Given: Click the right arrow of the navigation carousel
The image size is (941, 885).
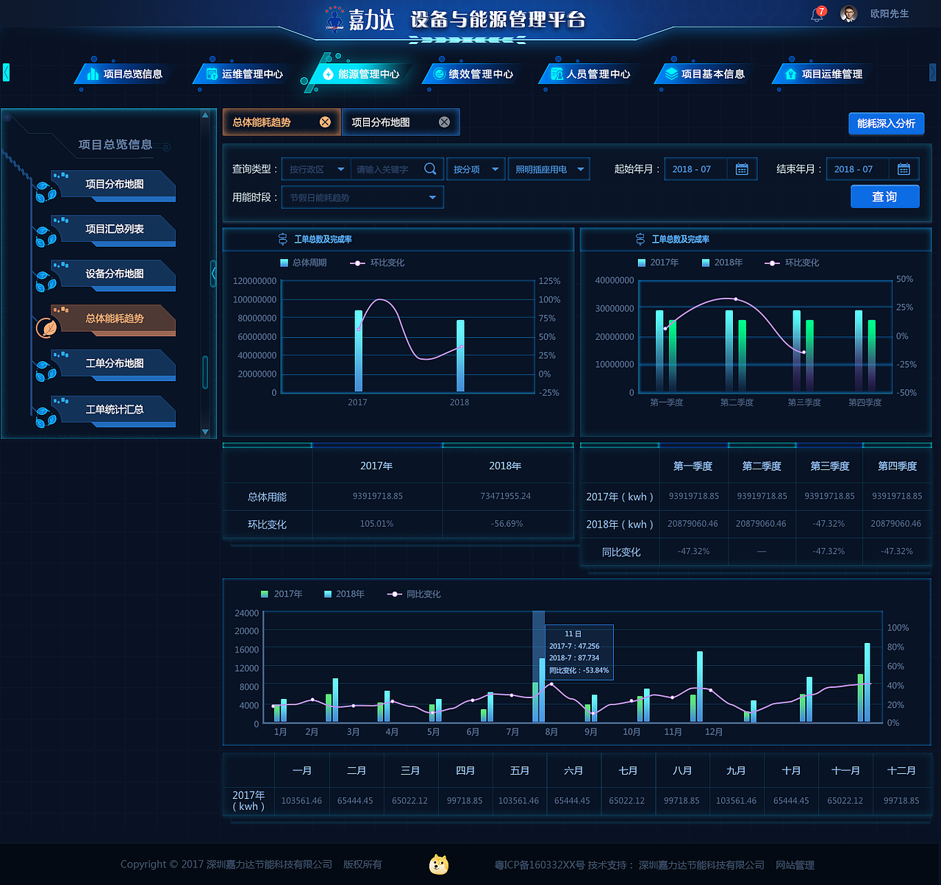Looking at the screenshot, I should (x=932, y=72).
